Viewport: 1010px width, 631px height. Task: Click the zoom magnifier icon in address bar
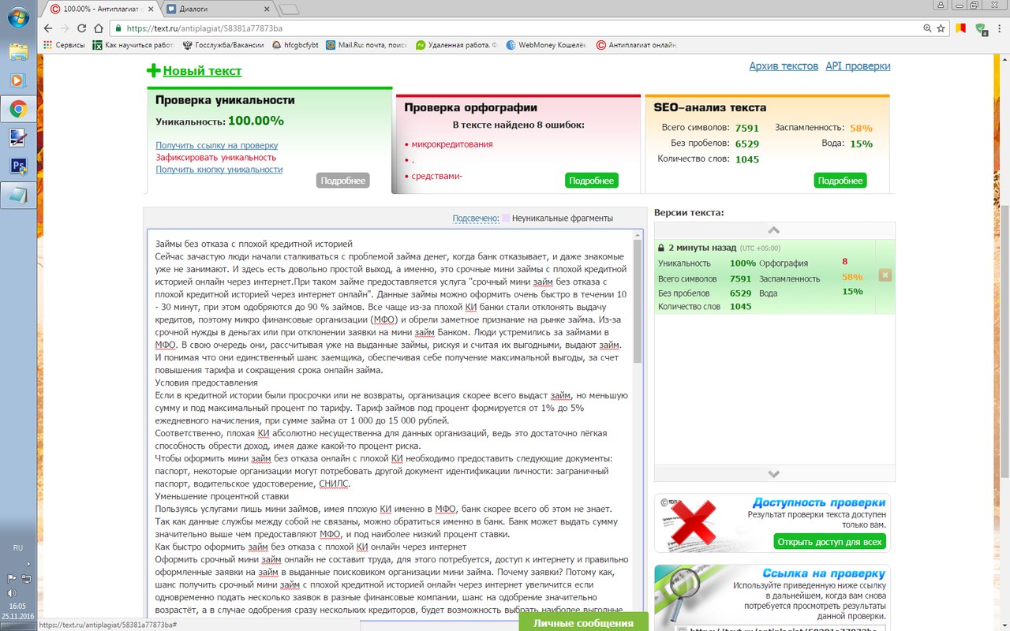927,28
